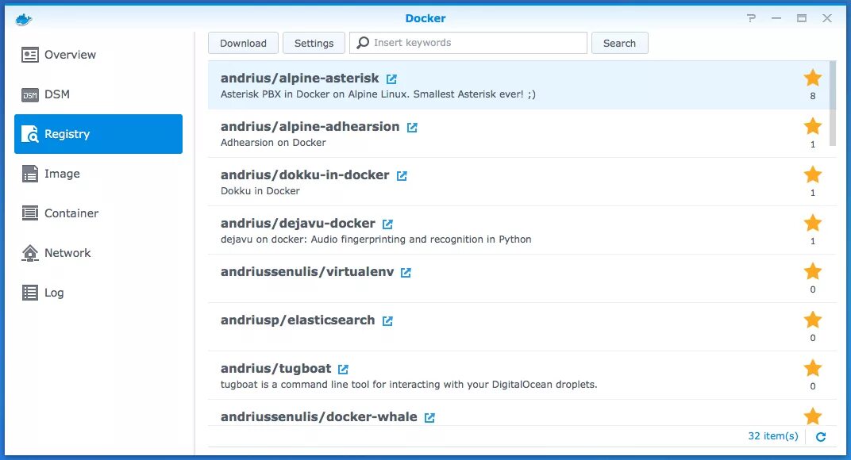Click the 'Dokku in Docker' description text

(x=260, y=191)
